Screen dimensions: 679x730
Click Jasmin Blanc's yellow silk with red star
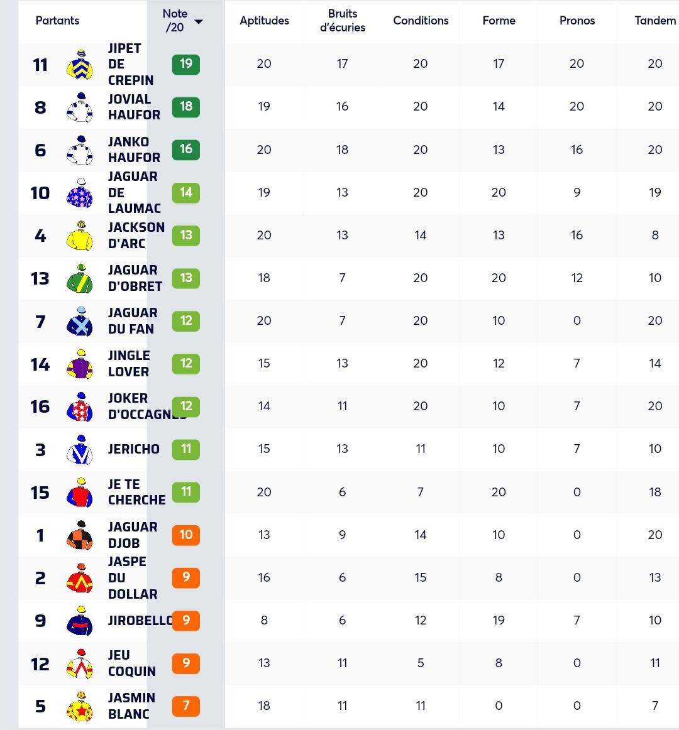(x=80, y=706)
